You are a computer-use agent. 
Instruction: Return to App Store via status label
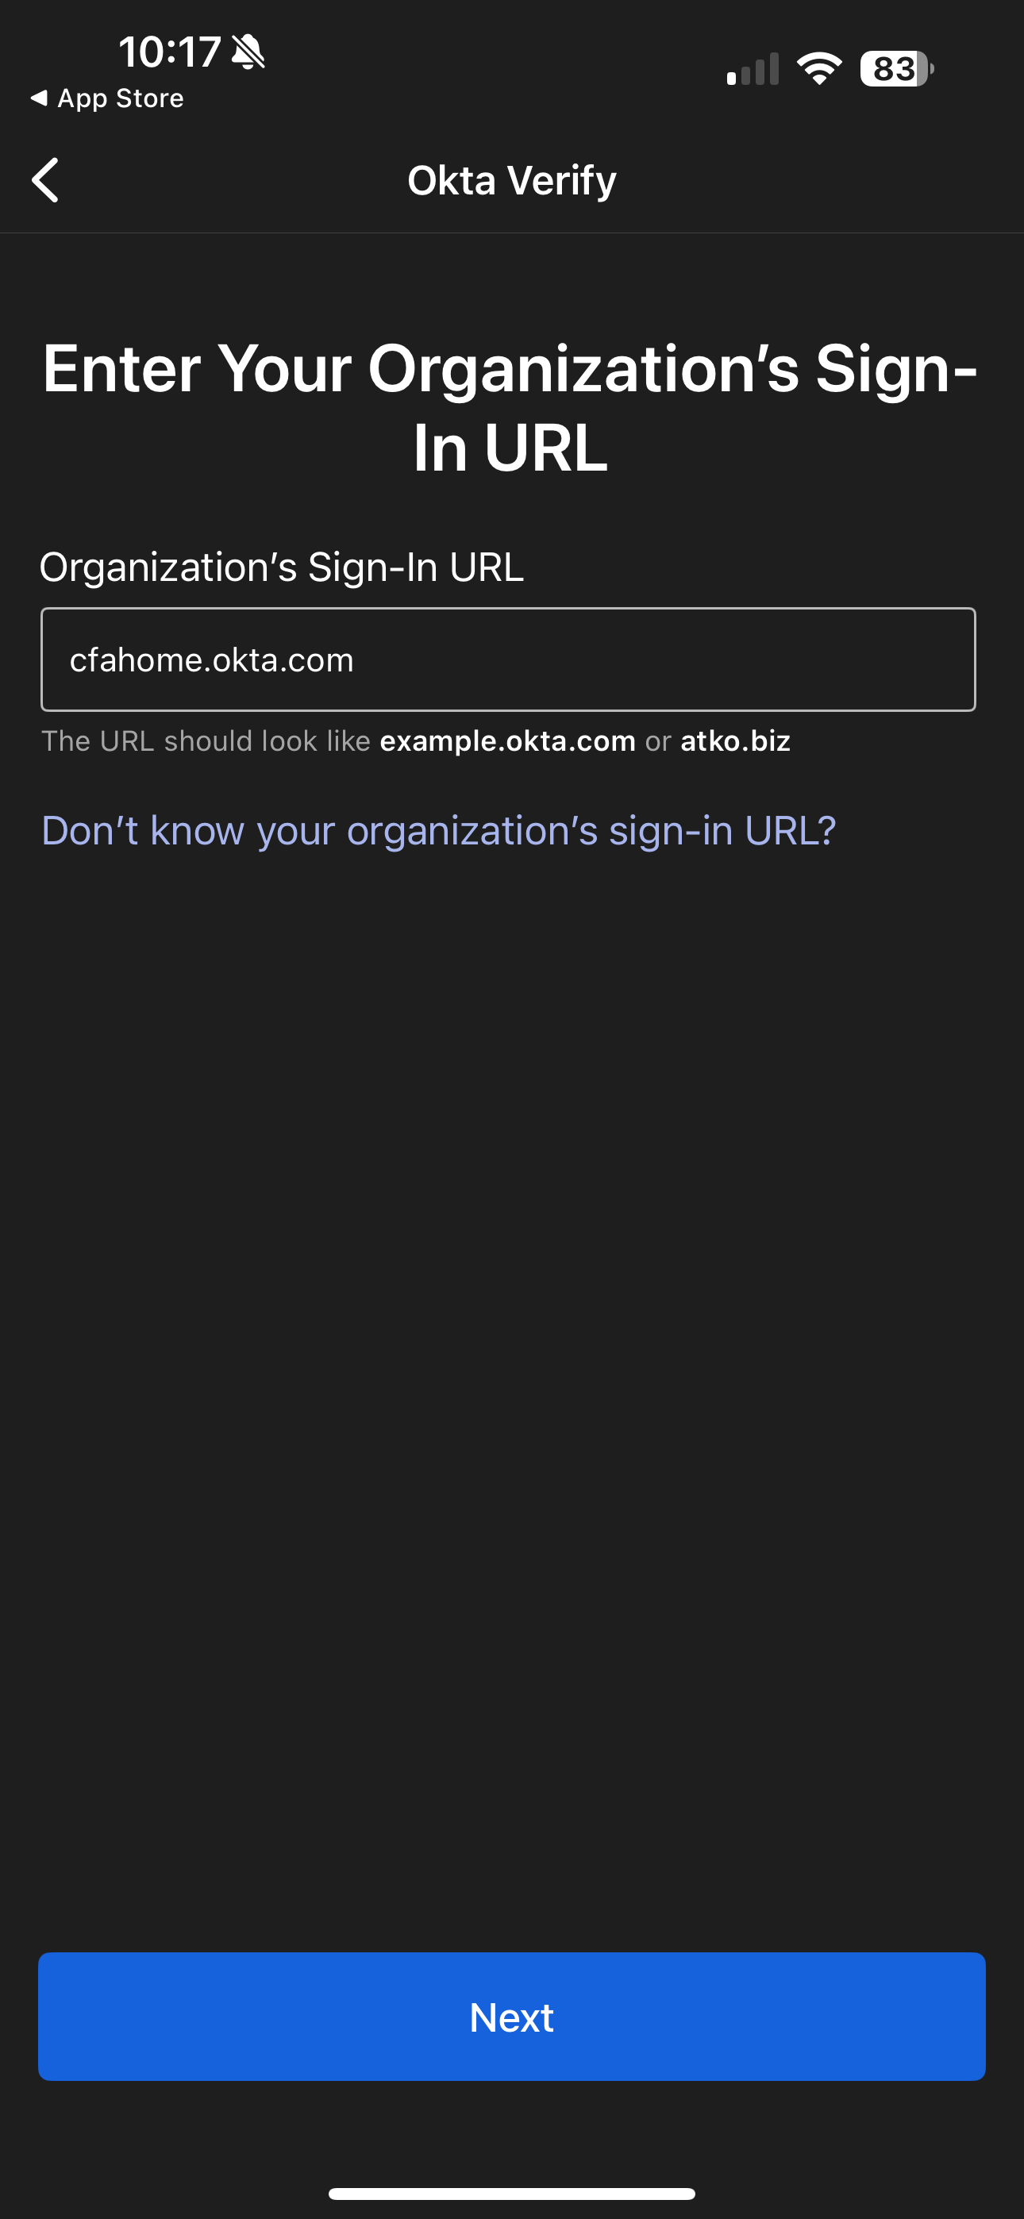point(121,98)
